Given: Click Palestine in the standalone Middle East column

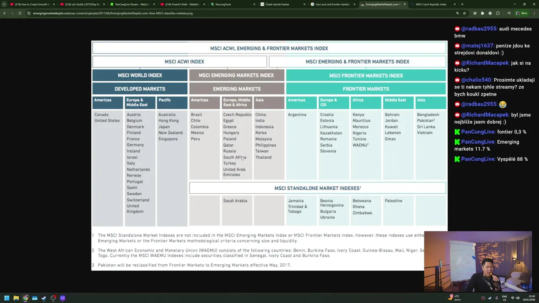Looking at the screenshot, I should tap(393, 201).
